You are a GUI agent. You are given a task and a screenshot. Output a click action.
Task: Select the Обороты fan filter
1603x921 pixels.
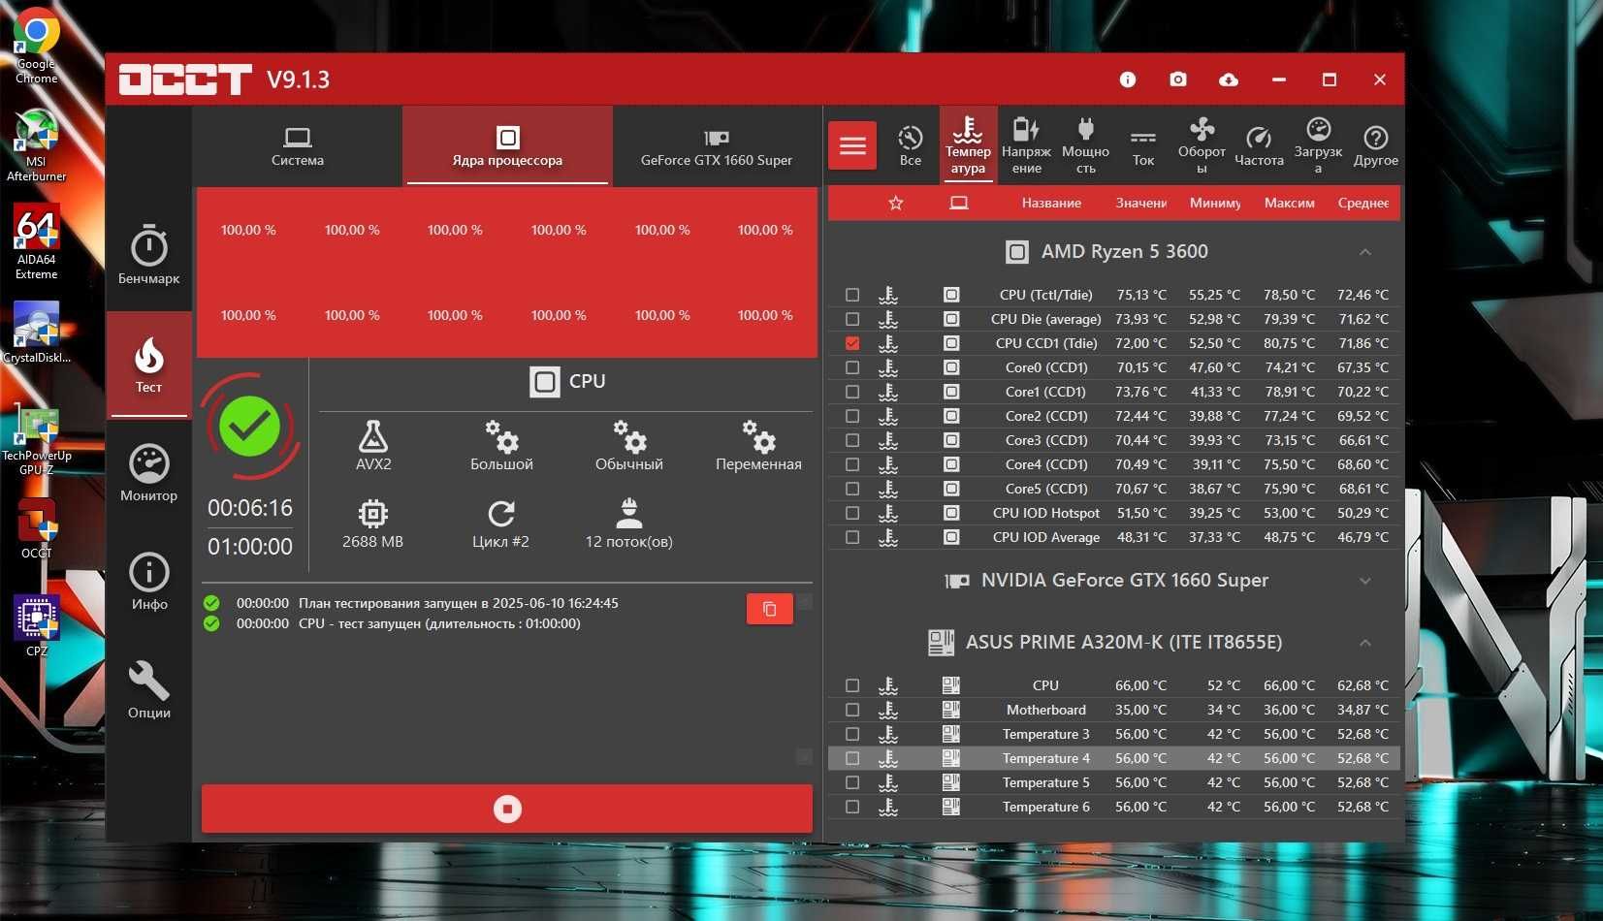tap(1202, 145)
